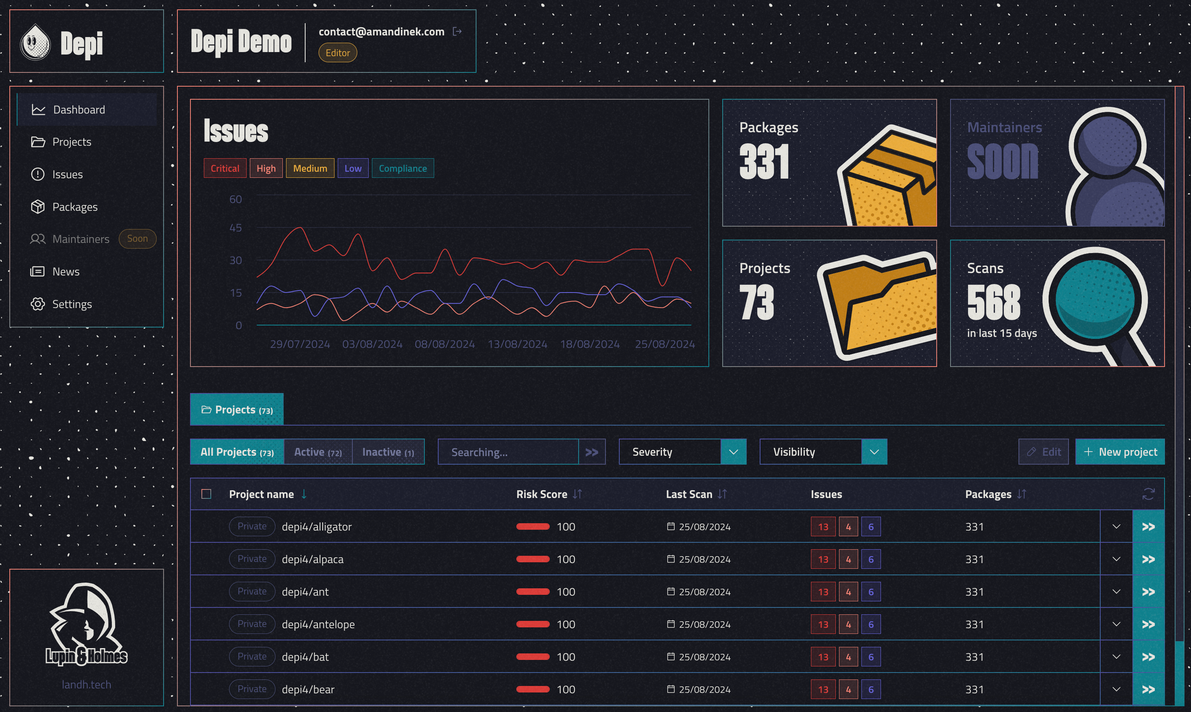
Task: Sort by Risk Score arrows icon
Action: pyautogui.click(x=577, y=494)
